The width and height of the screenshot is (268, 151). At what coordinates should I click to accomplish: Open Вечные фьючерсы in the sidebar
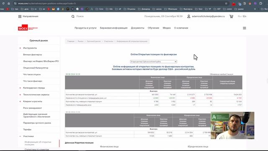point(33,55)
